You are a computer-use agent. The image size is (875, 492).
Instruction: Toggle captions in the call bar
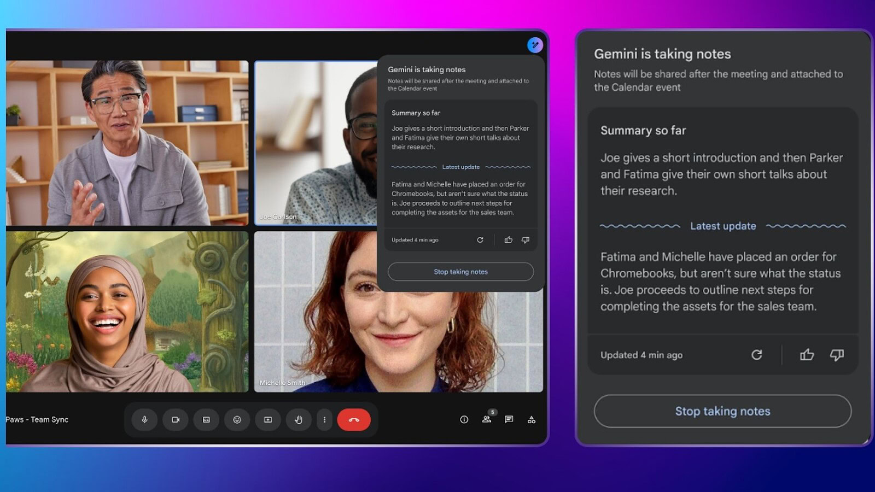point(206,420)
